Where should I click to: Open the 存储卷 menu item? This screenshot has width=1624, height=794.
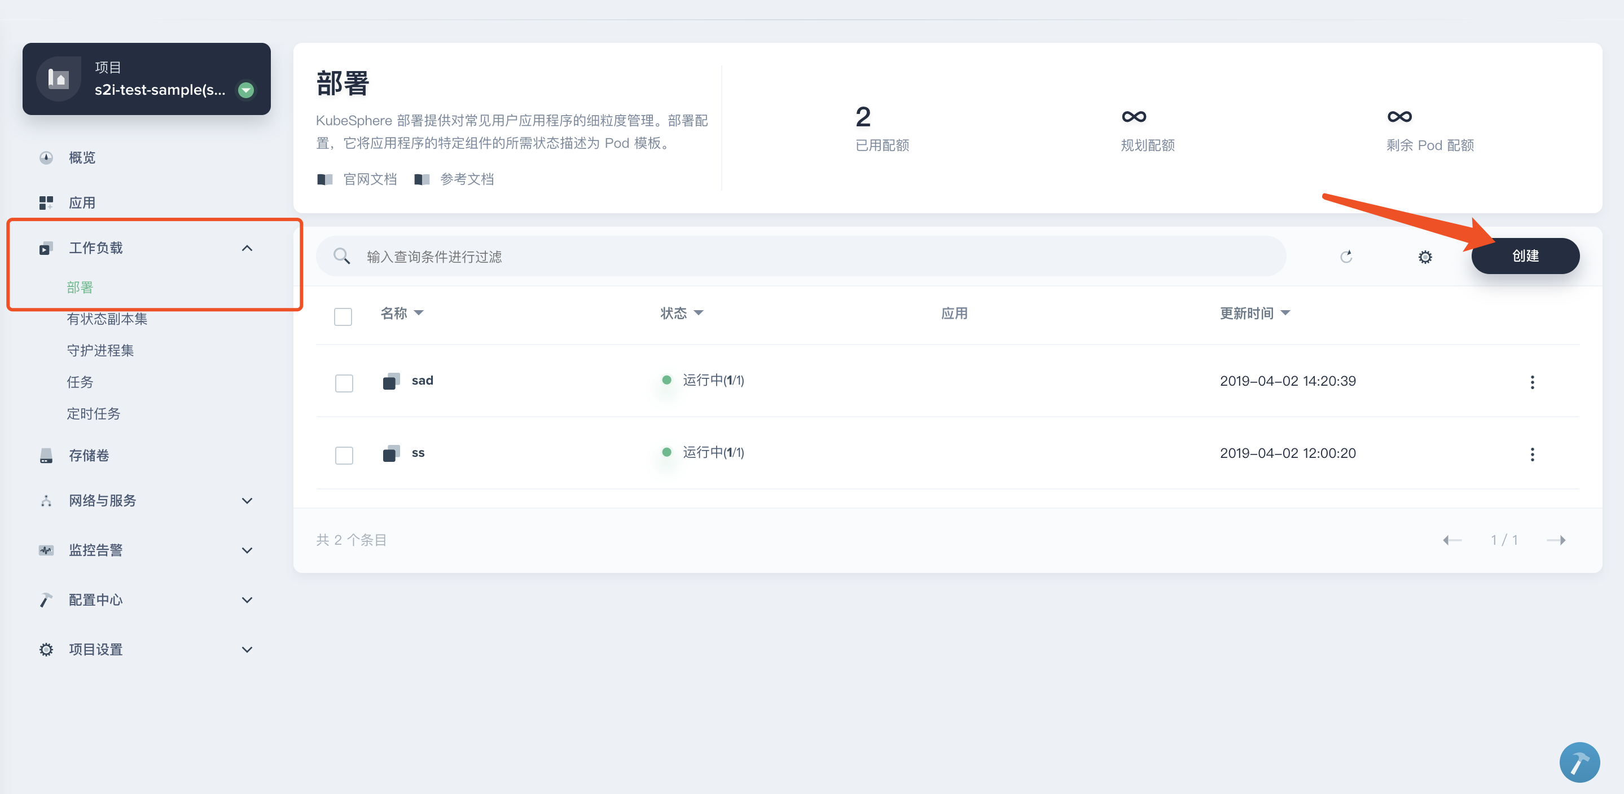point(89,456)
